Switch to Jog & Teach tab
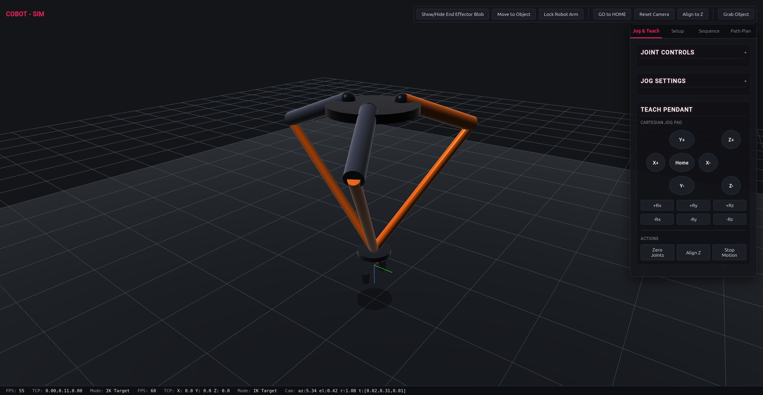Image resolution: width=763 pixels, height=395 pixels. pos(646,31)
